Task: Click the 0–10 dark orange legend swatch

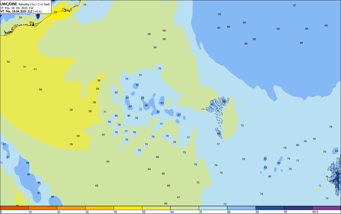Action: (x=14, y=208)
